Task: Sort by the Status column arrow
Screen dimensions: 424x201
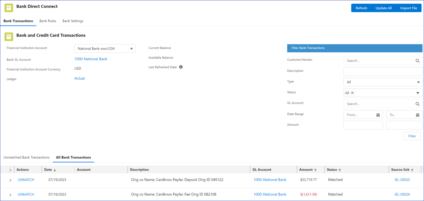Action: [x=340, y=170]
